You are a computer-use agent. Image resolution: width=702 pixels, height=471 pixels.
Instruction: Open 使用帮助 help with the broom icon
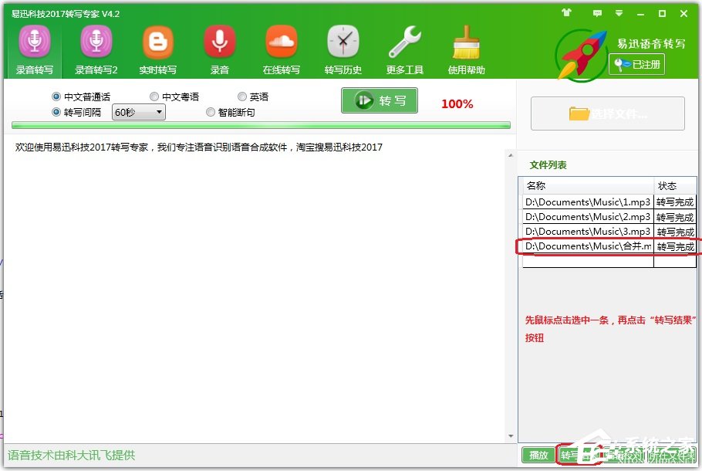click(x=466, y=48)
